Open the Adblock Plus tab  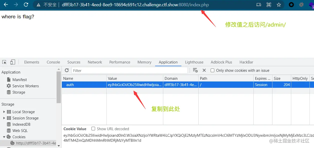pos(221,62)
